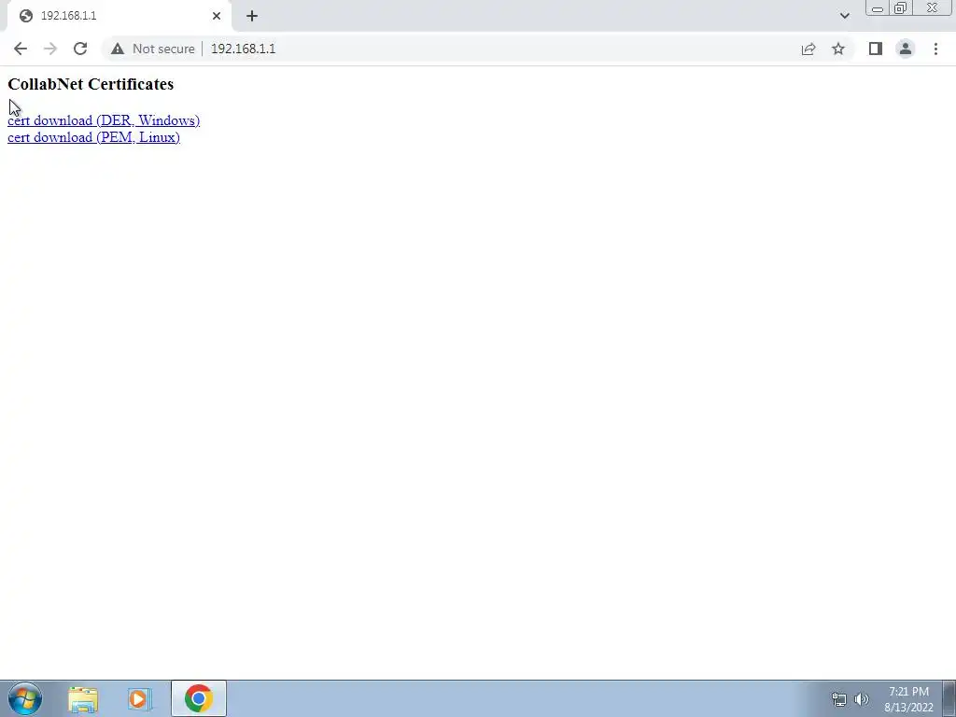Viewport: 956px width, 717px height.
Task: Bookmark this page with the star icon
Action: (x=838, y=49)
